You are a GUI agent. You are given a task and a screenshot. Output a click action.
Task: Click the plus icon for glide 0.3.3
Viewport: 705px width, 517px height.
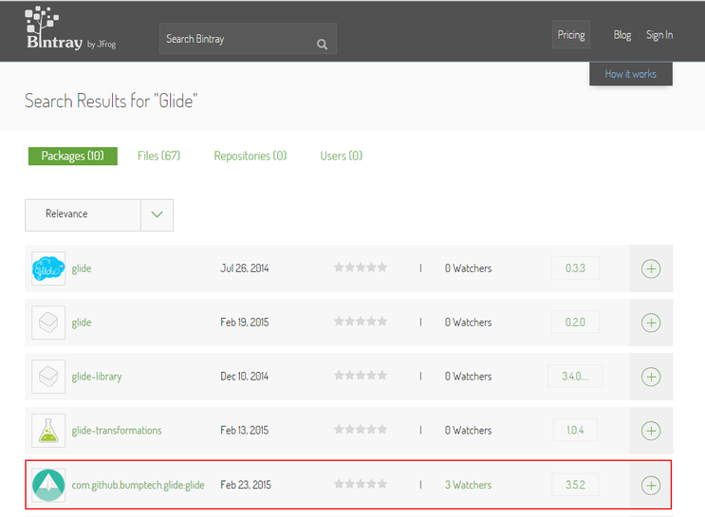click(x=651, y=269)
